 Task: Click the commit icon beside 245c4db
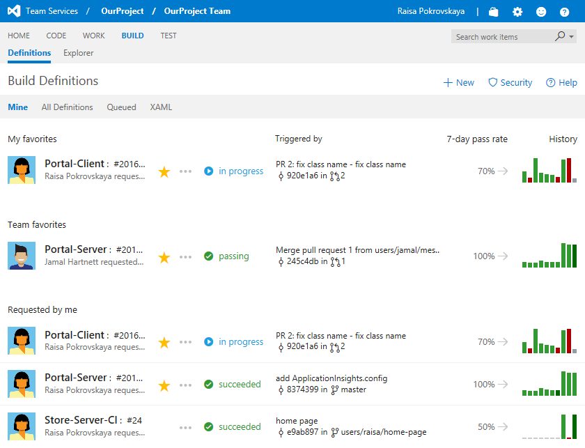click(x=281, y=262)
